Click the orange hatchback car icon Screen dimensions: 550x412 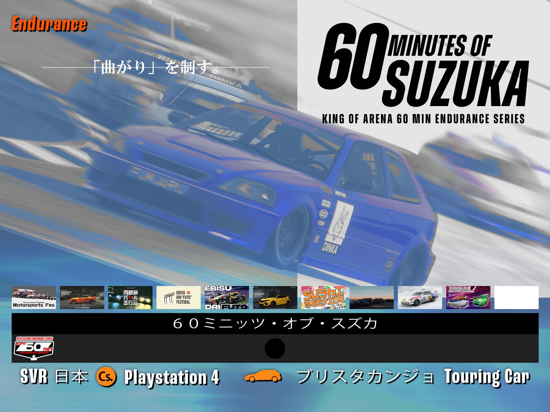(x=263, y=377)
